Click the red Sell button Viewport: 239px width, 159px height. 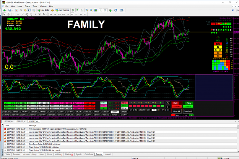point(176,103)
